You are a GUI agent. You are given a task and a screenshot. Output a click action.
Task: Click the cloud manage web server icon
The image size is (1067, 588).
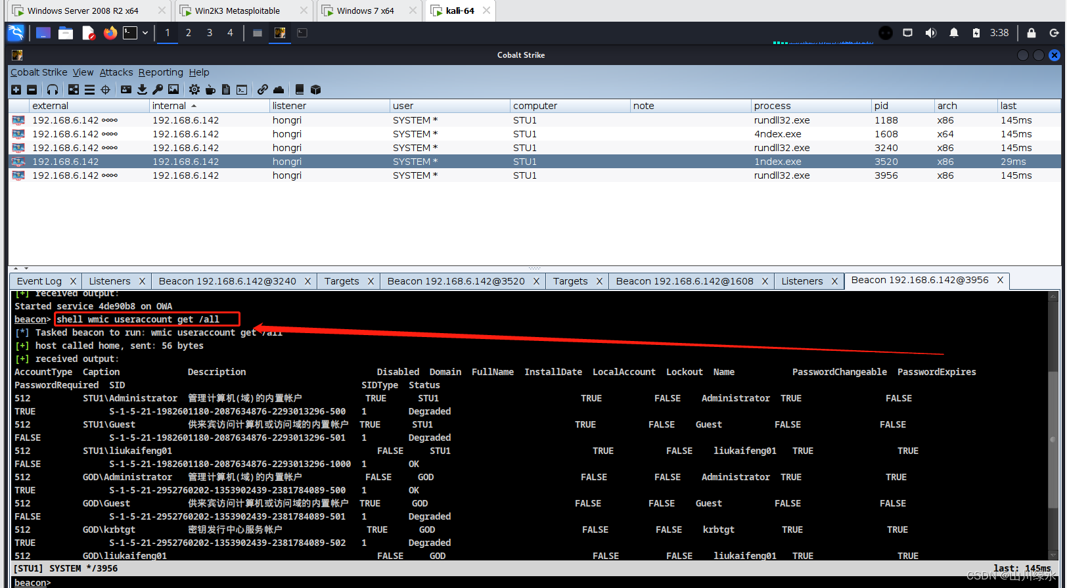(x=279, y=89)
